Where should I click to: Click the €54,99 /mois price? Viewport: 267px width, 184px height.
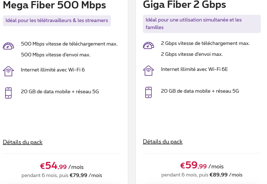point(62,166)
